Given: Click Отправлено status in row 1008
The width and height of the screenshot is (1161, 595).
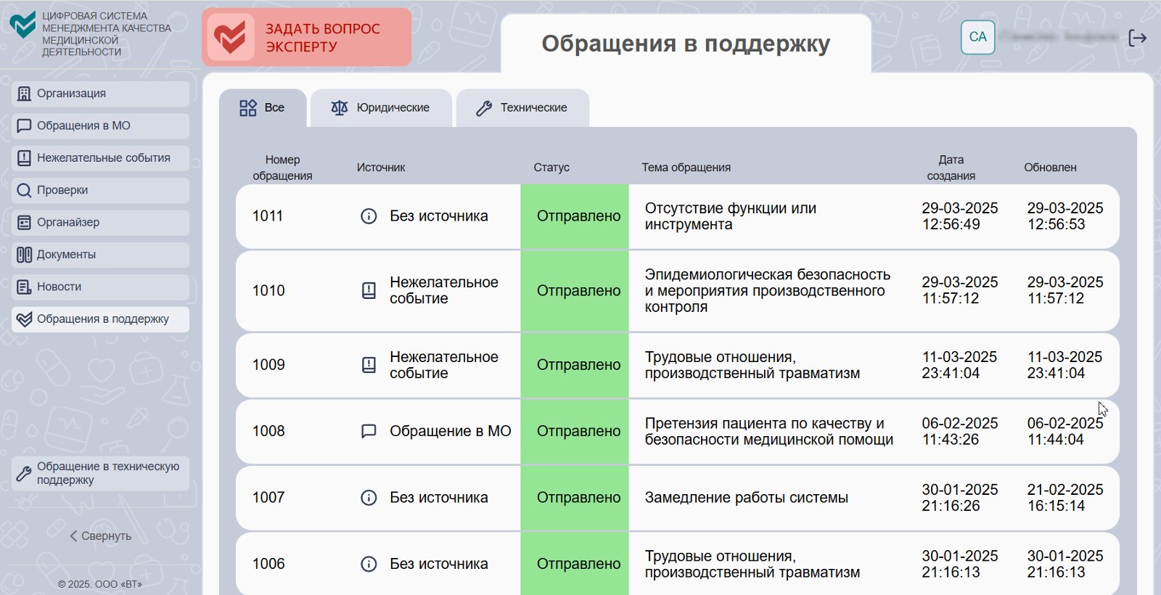Looking at the screenshot, I should point(575,431).
